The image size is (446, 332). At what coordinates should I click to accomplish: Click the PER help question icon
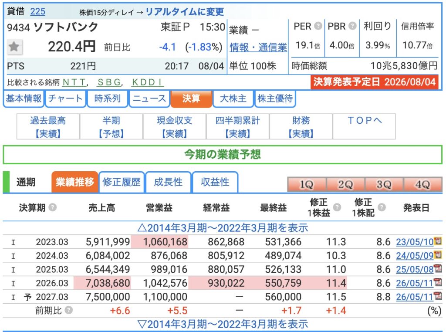coord(318,26)
